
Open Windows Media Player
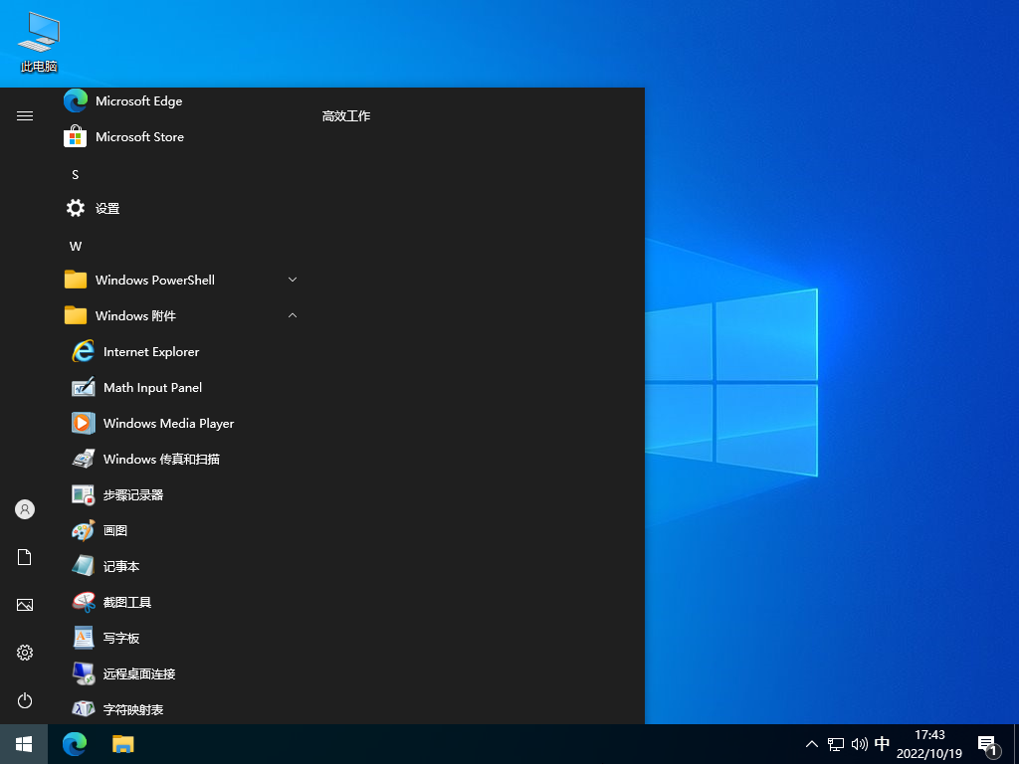point(168,424)
